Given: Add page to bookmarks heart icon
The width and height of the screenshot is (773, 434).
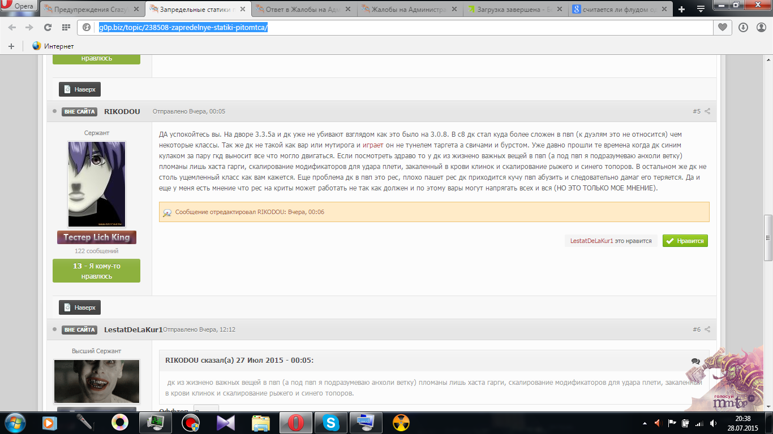Looking at the screenshot, I should 723,27.
